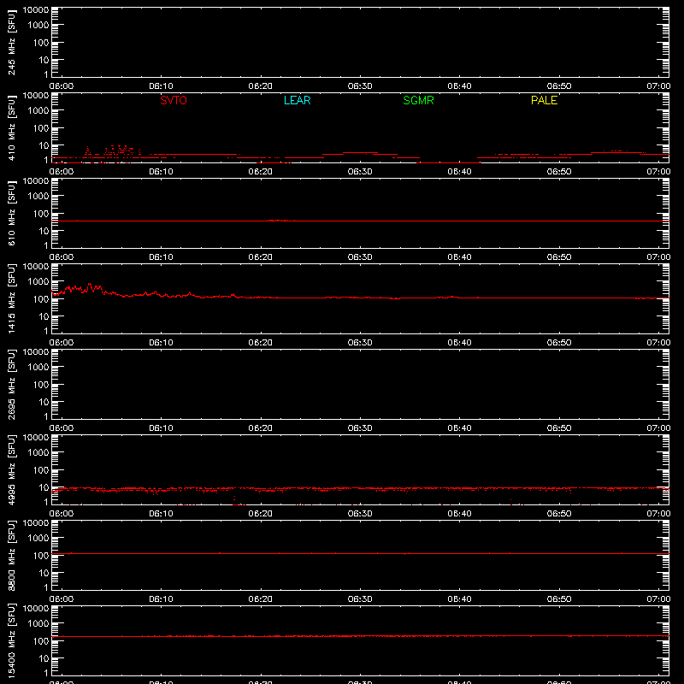Click the 1000 y-axis value on the 410 MHz panel
This screenshot has height=684, width=684.
[38, 111]
